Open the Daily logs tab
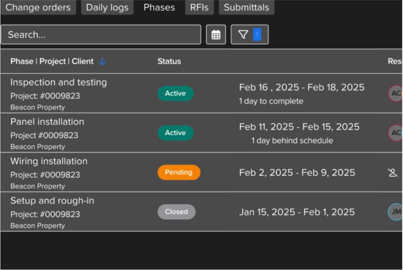Viewport: 403px width, 270px height. 107,7
